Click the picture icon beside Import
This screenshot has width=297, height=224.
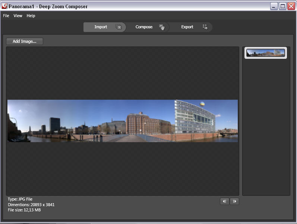[119, 27]
